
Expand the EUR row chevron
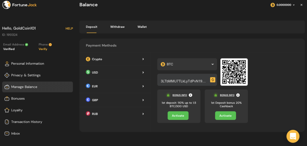tap(143, 86)
